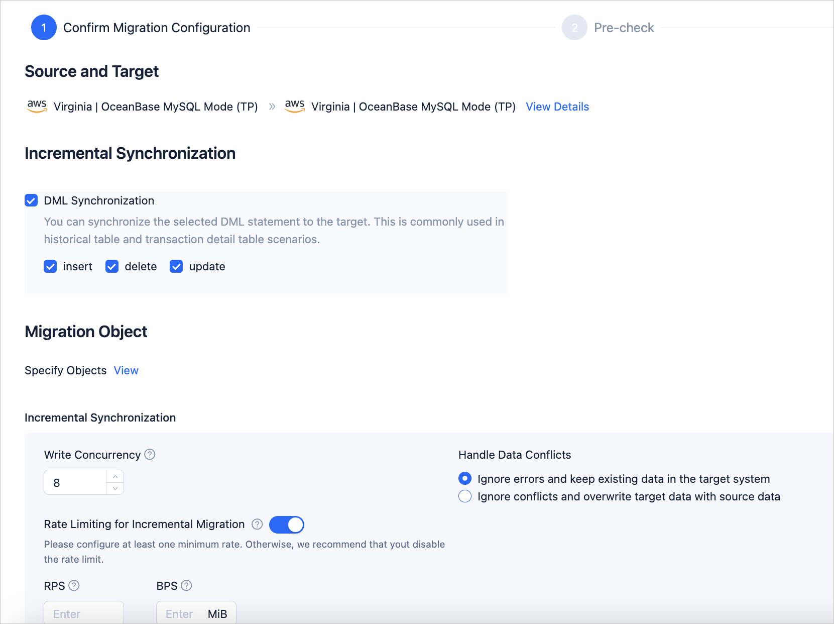Click the BPS help icon
834x624 pixels.
pyautogui.click(x=186, y=586)
